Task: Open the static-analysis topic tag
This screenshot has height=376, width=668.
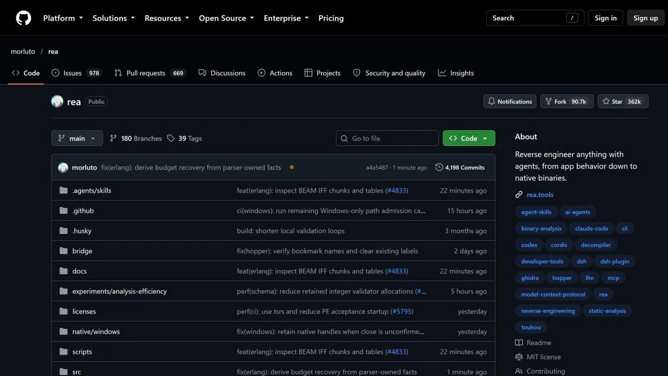Action: click(x=607, y=311)
